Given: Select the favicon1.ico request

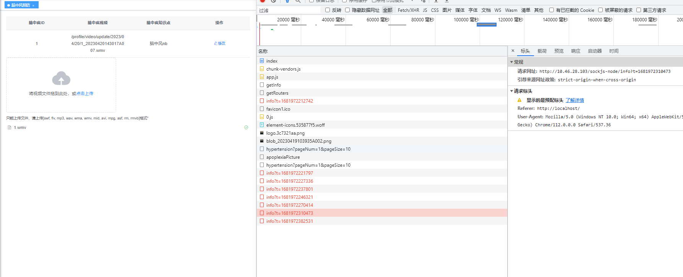Looking at the screenshot, I should tap(382, 109).
